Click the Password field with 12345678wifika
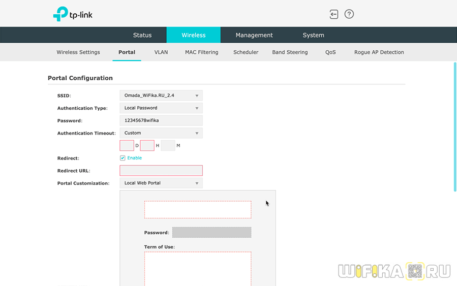The height and width of the screenshot is (286, 457). 161,120
